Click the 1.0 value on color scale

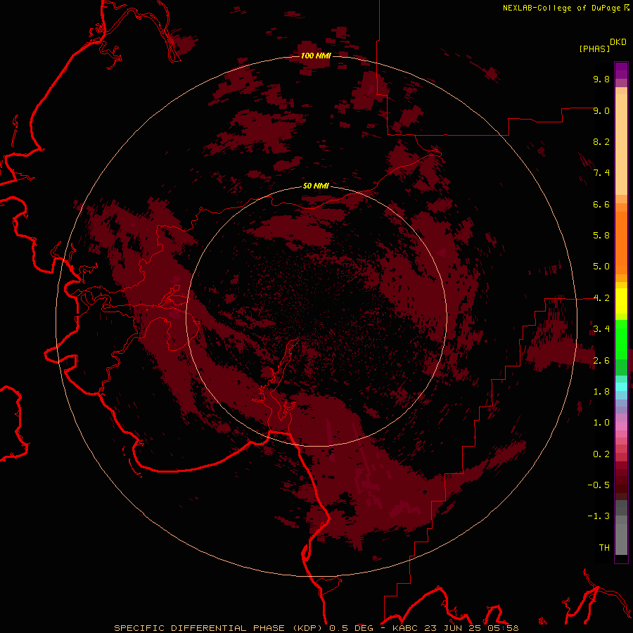pos(601,423)
